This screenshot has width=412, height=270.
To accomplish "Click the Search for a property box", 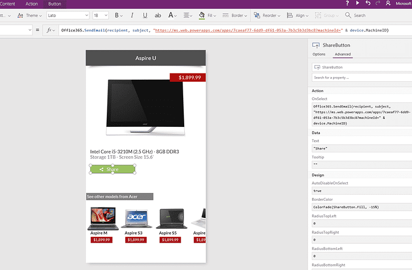I will 362,78.
